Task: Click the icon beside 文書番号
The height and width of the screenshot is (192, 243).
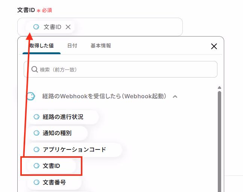Action: tap(36, 182)
